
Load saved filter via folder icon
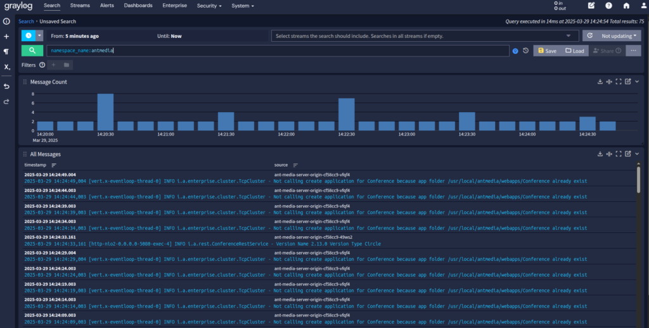[x=66, y=65]
